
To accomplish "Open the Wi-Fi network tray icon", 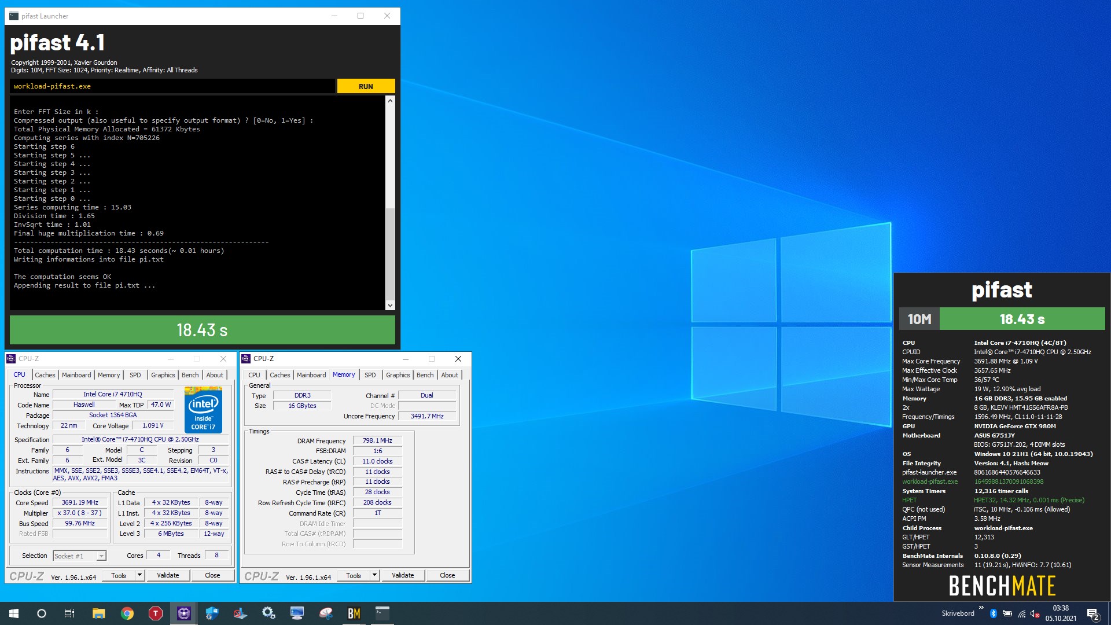I will coord(1021,613).
